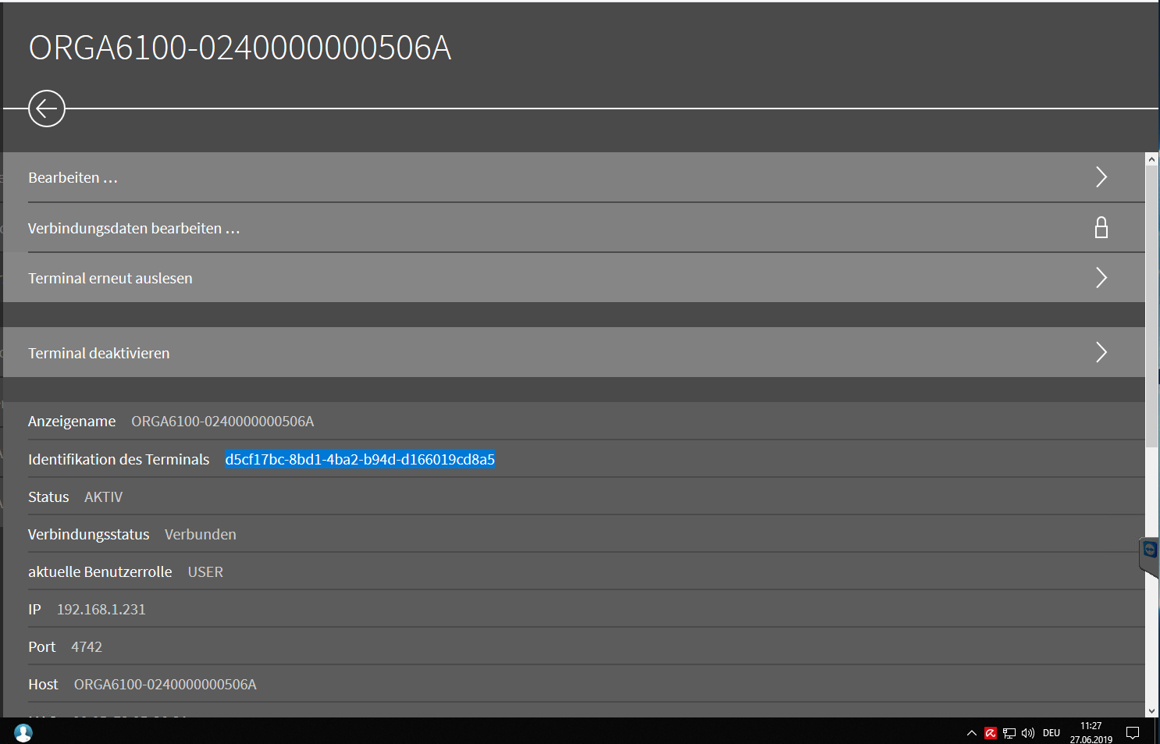The height and width of the screenshot is (744, 1160).
Task: Click the vertical scrollbar thumb
Action: point(1151,306)
